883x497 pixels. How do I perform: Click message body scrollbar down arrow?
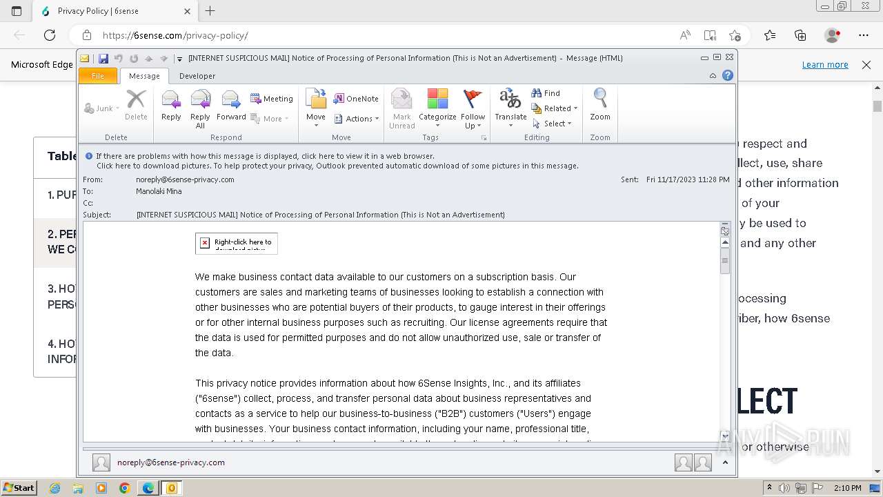[x=725, y=436]
